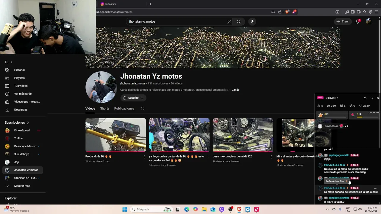Toggle the Brave sidebar panel icon

coord(353,12)
